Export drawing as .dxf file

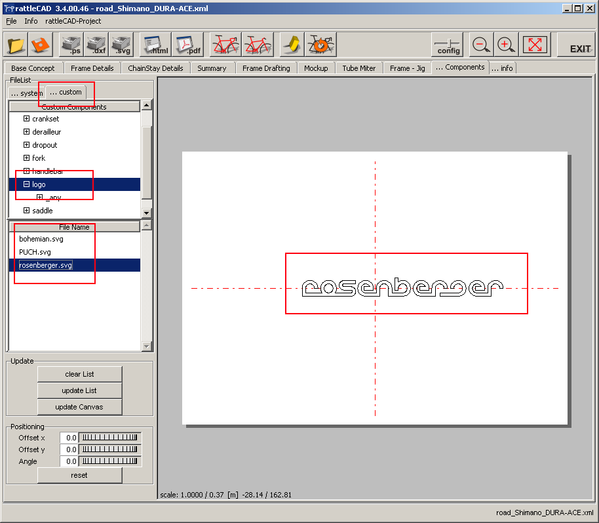point(96,45)
